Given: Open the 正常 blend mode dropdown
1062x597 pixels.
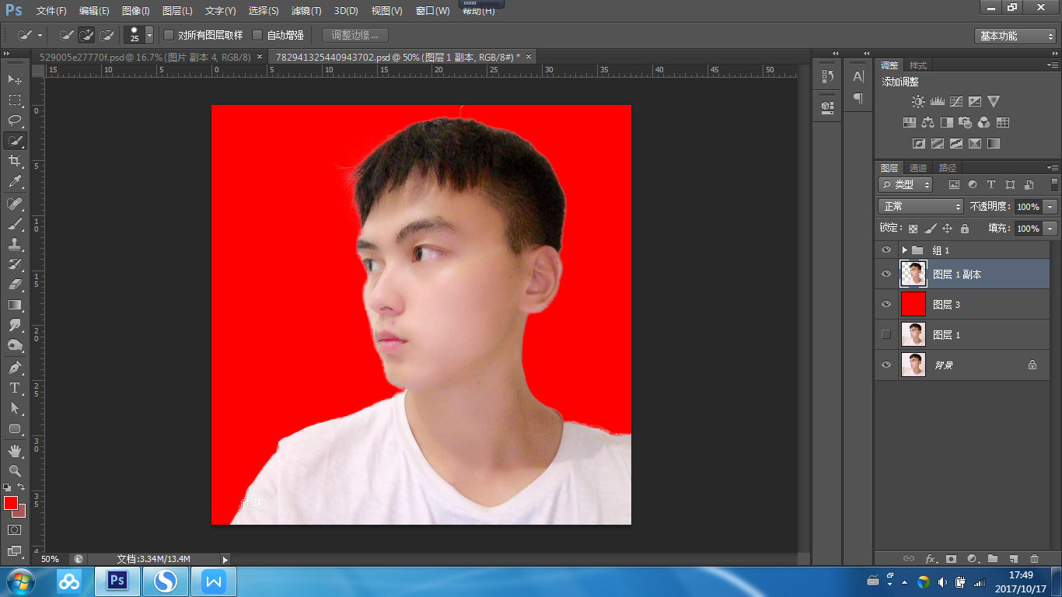Looking at the screenshot, I should click(921, 207).
